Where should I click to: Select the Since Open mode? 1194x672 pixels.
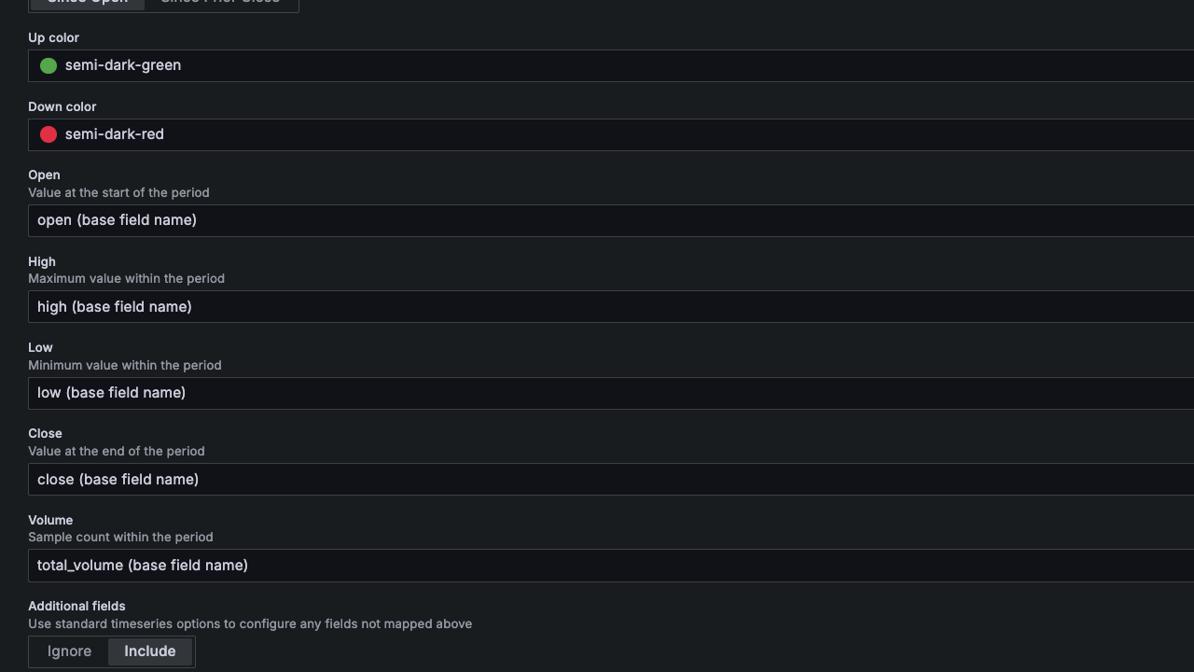(x=87, y=3)
